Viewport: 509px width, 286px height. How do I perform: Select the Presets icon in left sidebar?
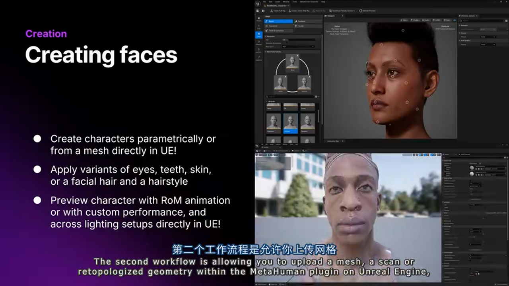(x=259, y=19)
